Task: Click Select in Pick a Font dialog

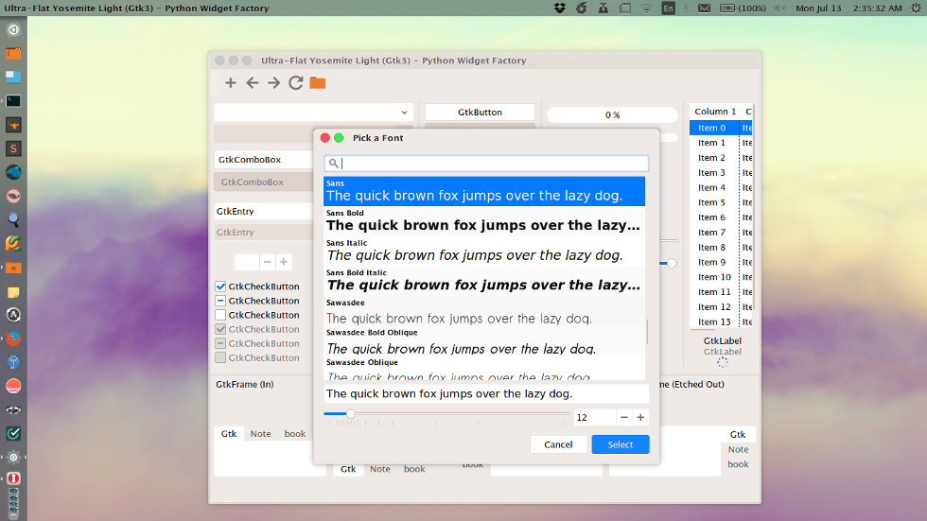Action: tap(621, 444)
